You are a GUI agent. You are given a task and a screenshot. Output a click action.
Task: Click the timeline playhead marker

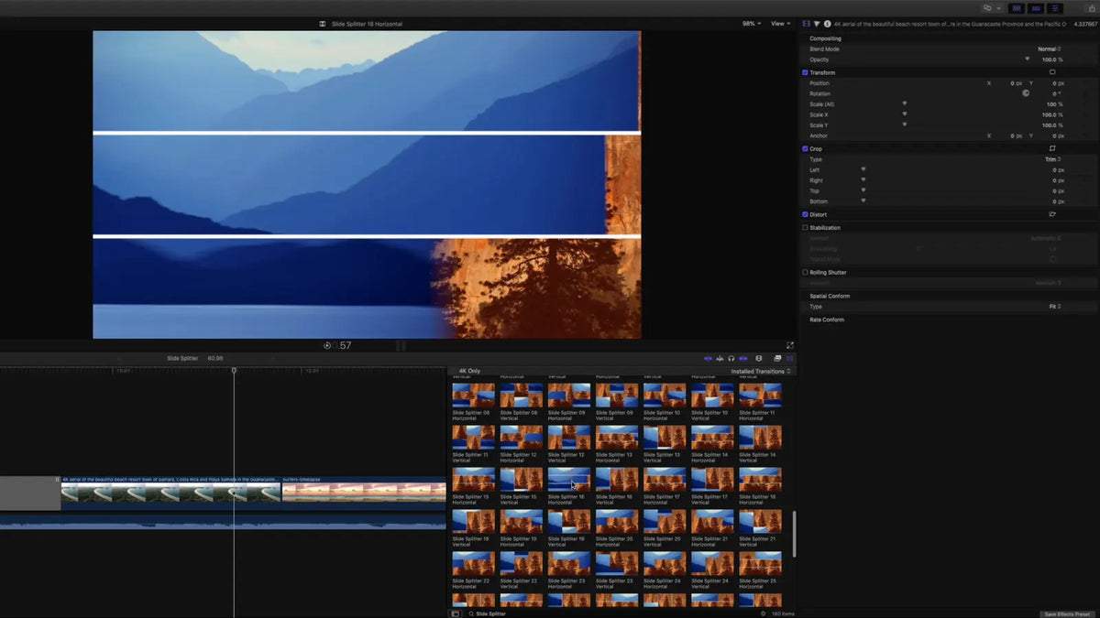234,370
